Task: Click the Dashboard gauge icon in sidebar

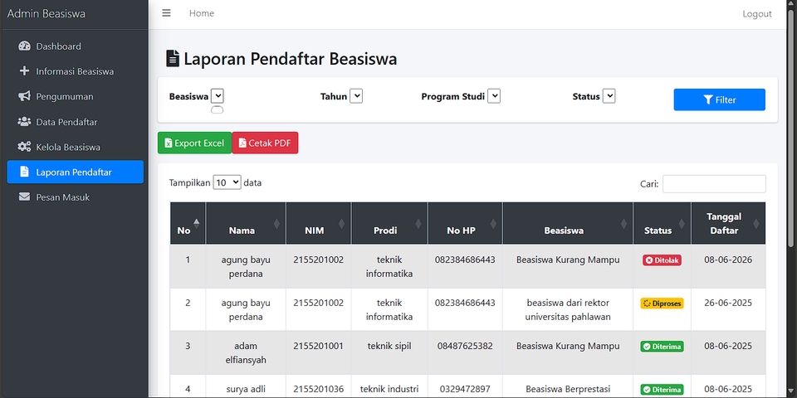Action: (x=24, y=46)
